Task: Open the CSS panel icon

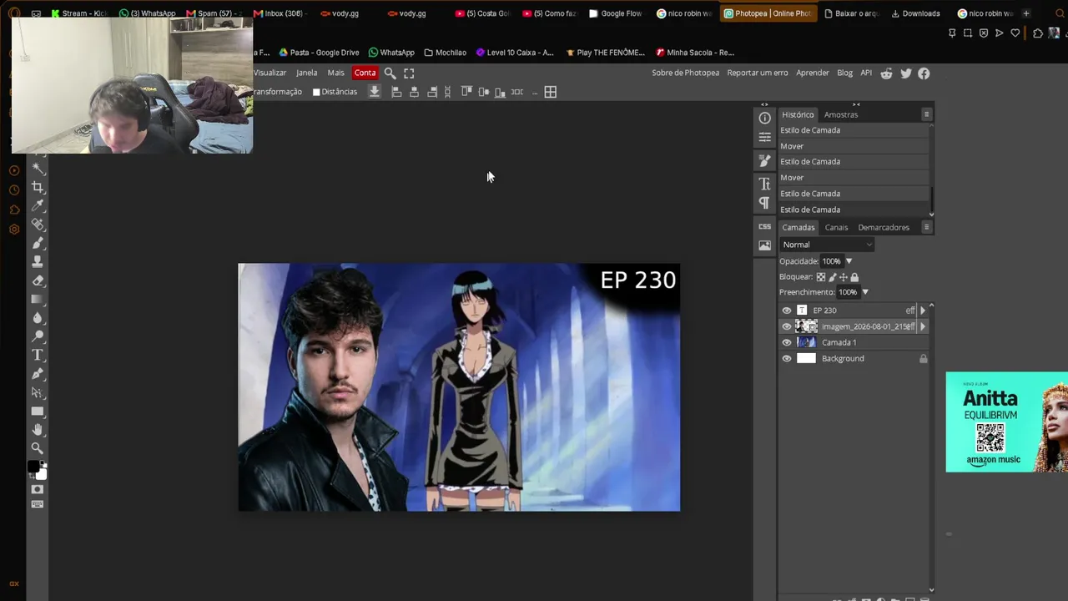Action: coord(765,226)
